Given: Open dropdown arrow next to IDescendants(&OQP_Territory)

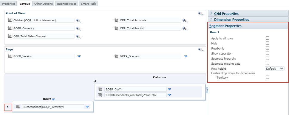Looking at the screenshot, I should (87, 107).
